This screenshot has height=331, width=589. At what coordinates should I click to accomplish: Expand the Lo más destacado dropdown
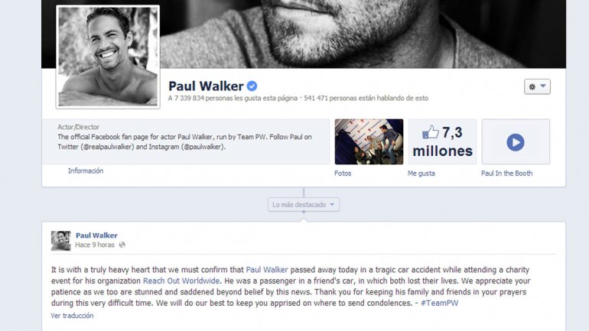click(x=304, y=205)
